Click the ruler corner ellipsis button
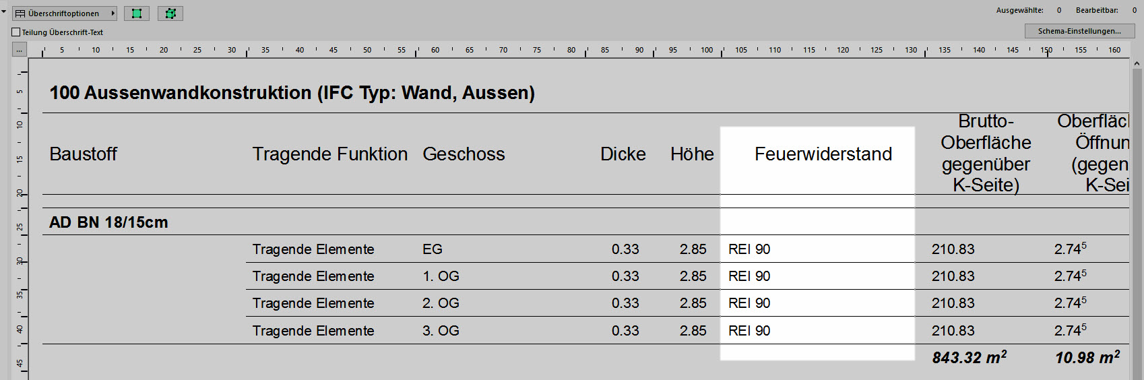The height and width of the screenshot is (380, 1144). 19,50
